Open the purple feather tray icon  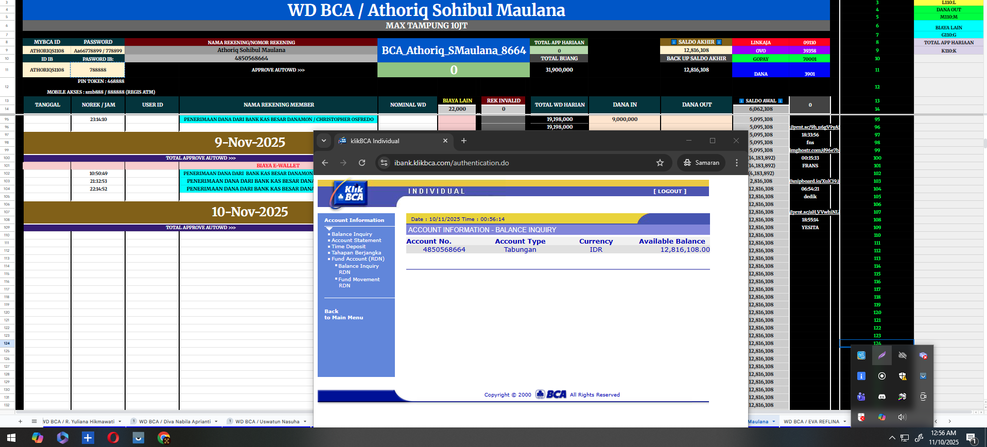click(x=881, y=355)
